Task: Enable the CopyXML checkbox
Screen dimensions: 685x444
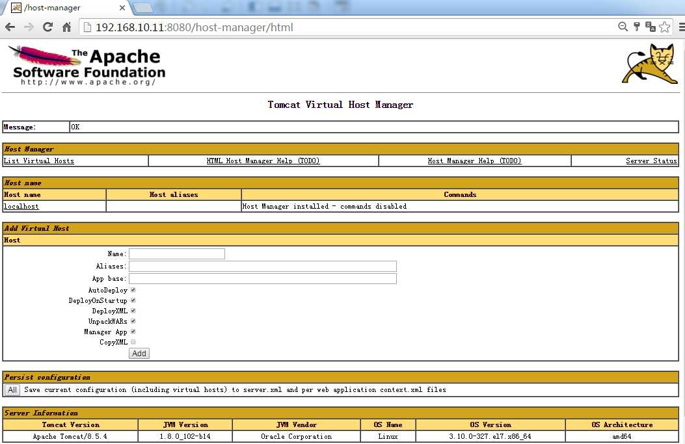Action: (133, 343)
